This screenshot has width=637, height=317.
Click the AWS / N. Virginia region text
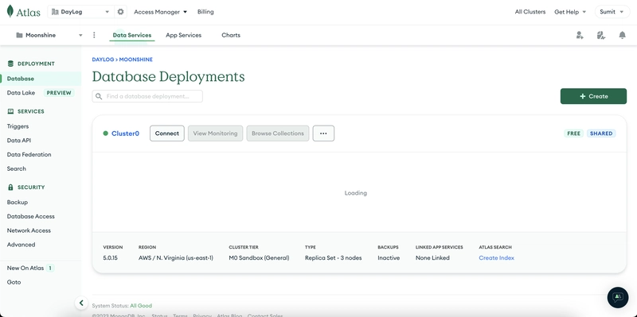[x=176, y=258]
